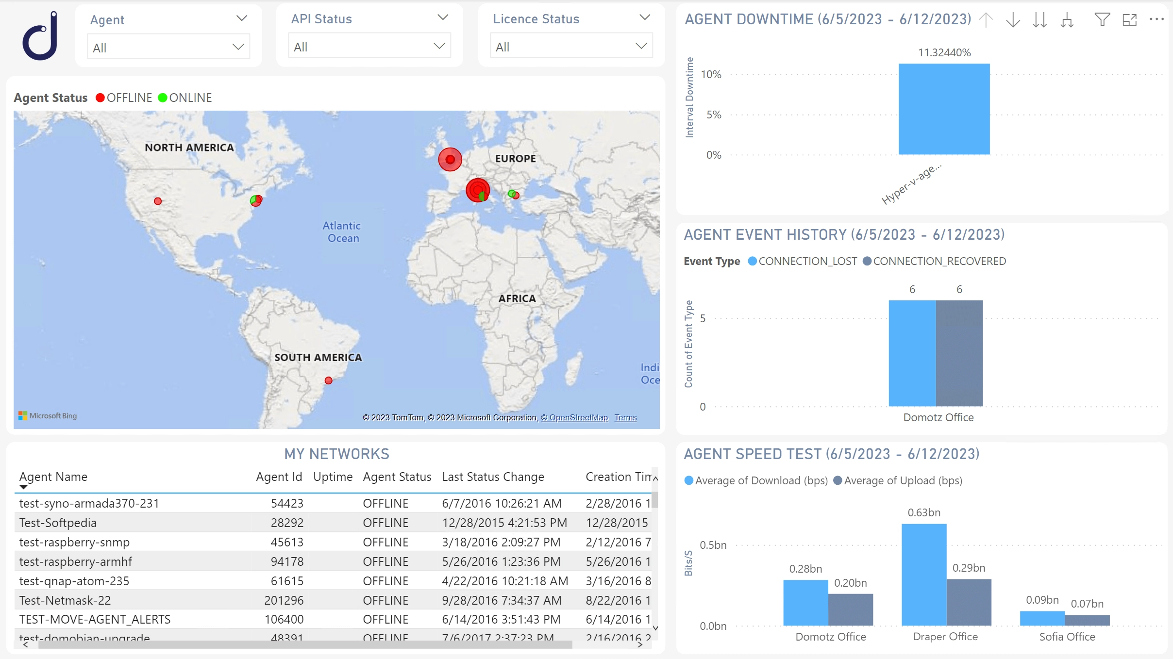Expand all down one level icon
This screenshot has height=659, width=1173.
1067,20
